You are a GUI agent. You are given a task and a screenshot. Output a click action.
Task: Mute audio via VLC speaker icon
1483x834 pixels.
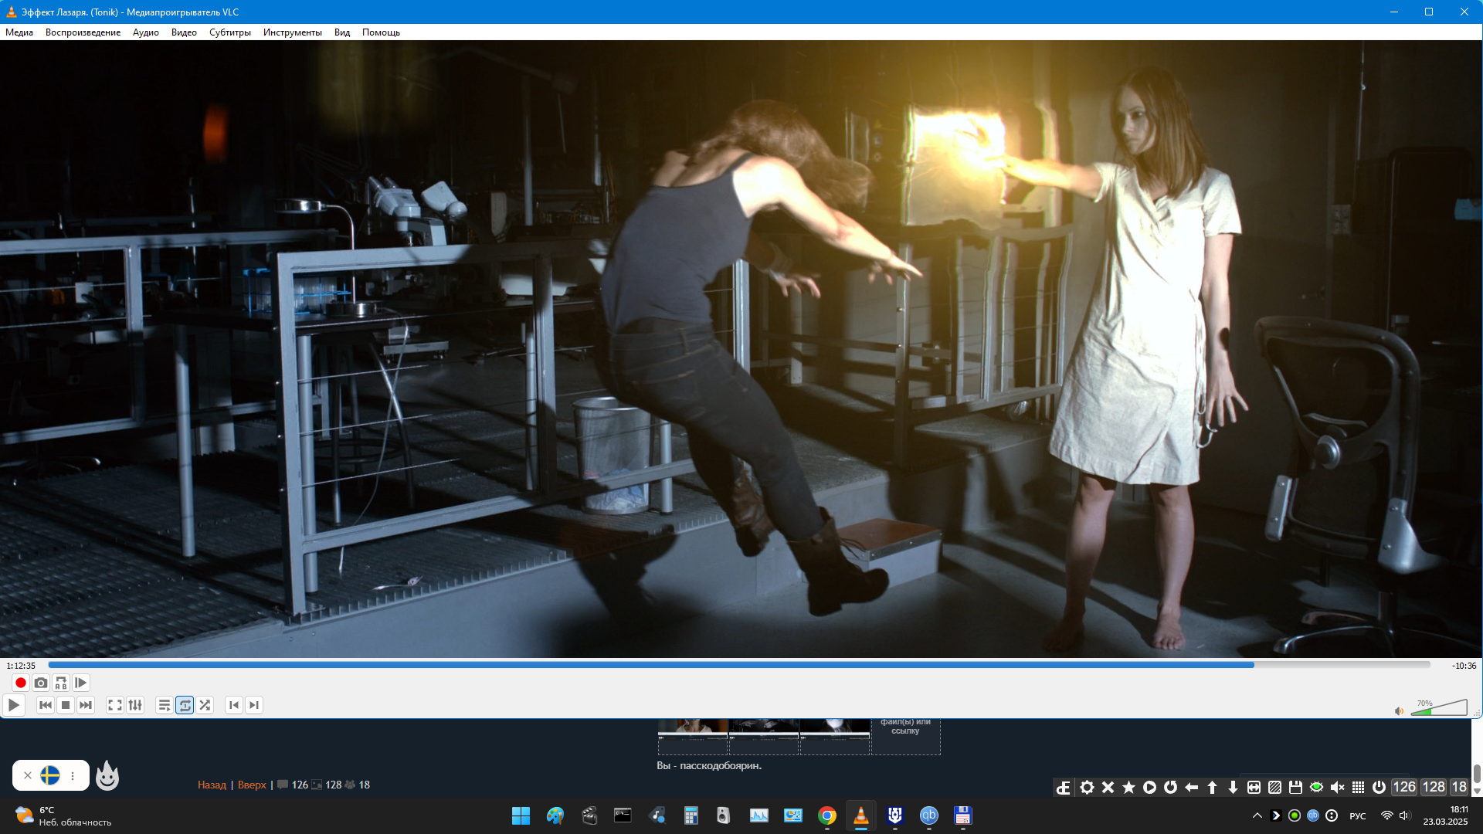1399,711
